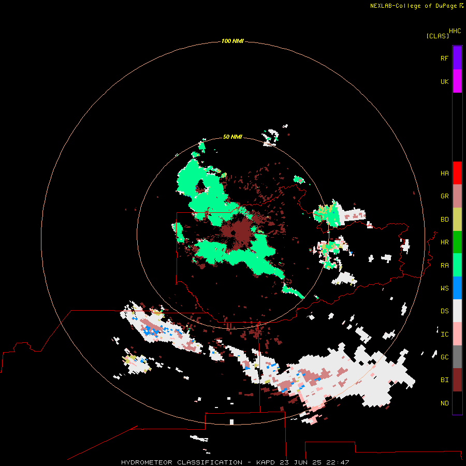Image resolution: width=466 pixels, height=466 pixels.
Task: Click the [CLAS] units label
Action: pos(438,36)
